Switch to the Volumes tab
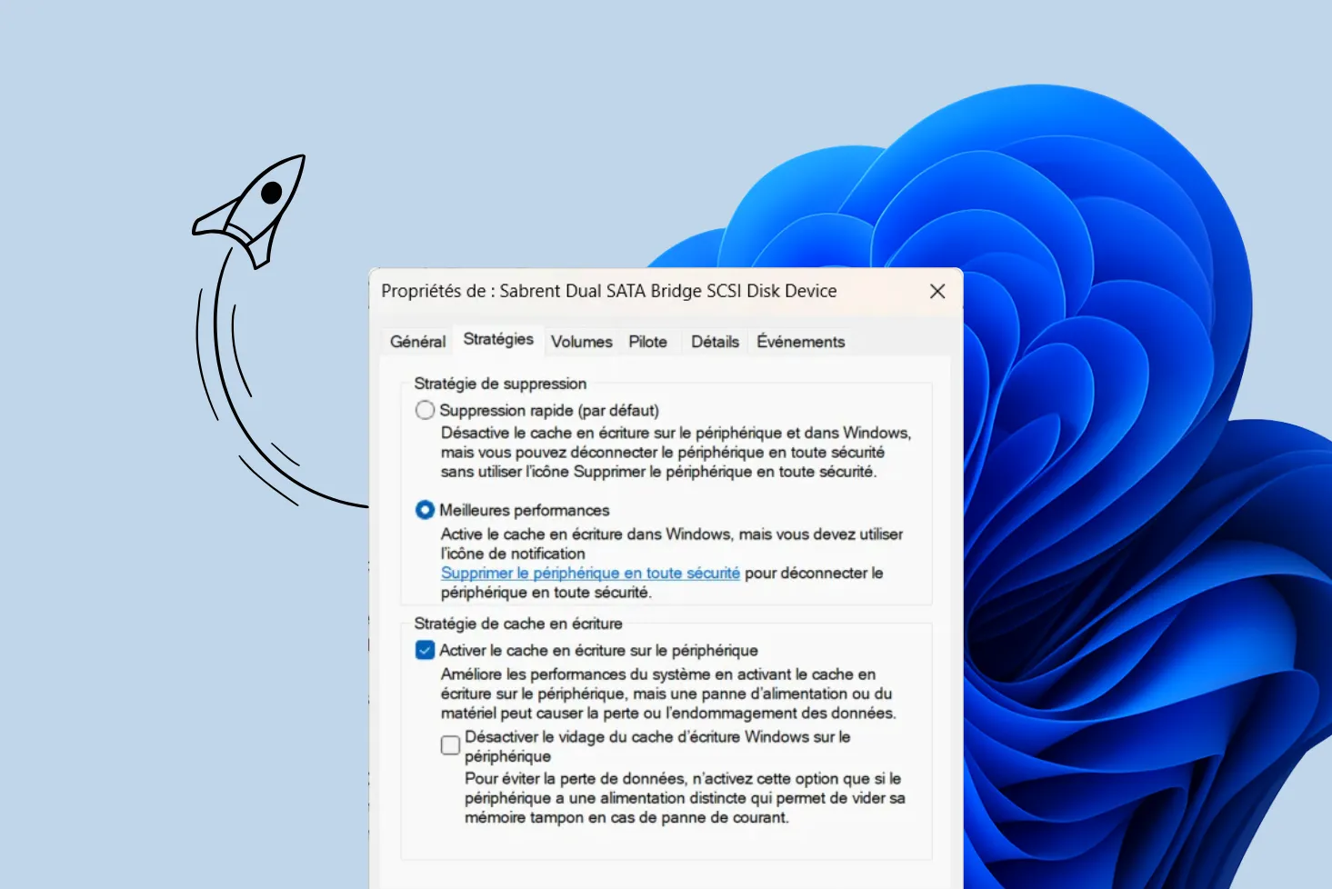1332x889 pixels. tap(581, 342)
